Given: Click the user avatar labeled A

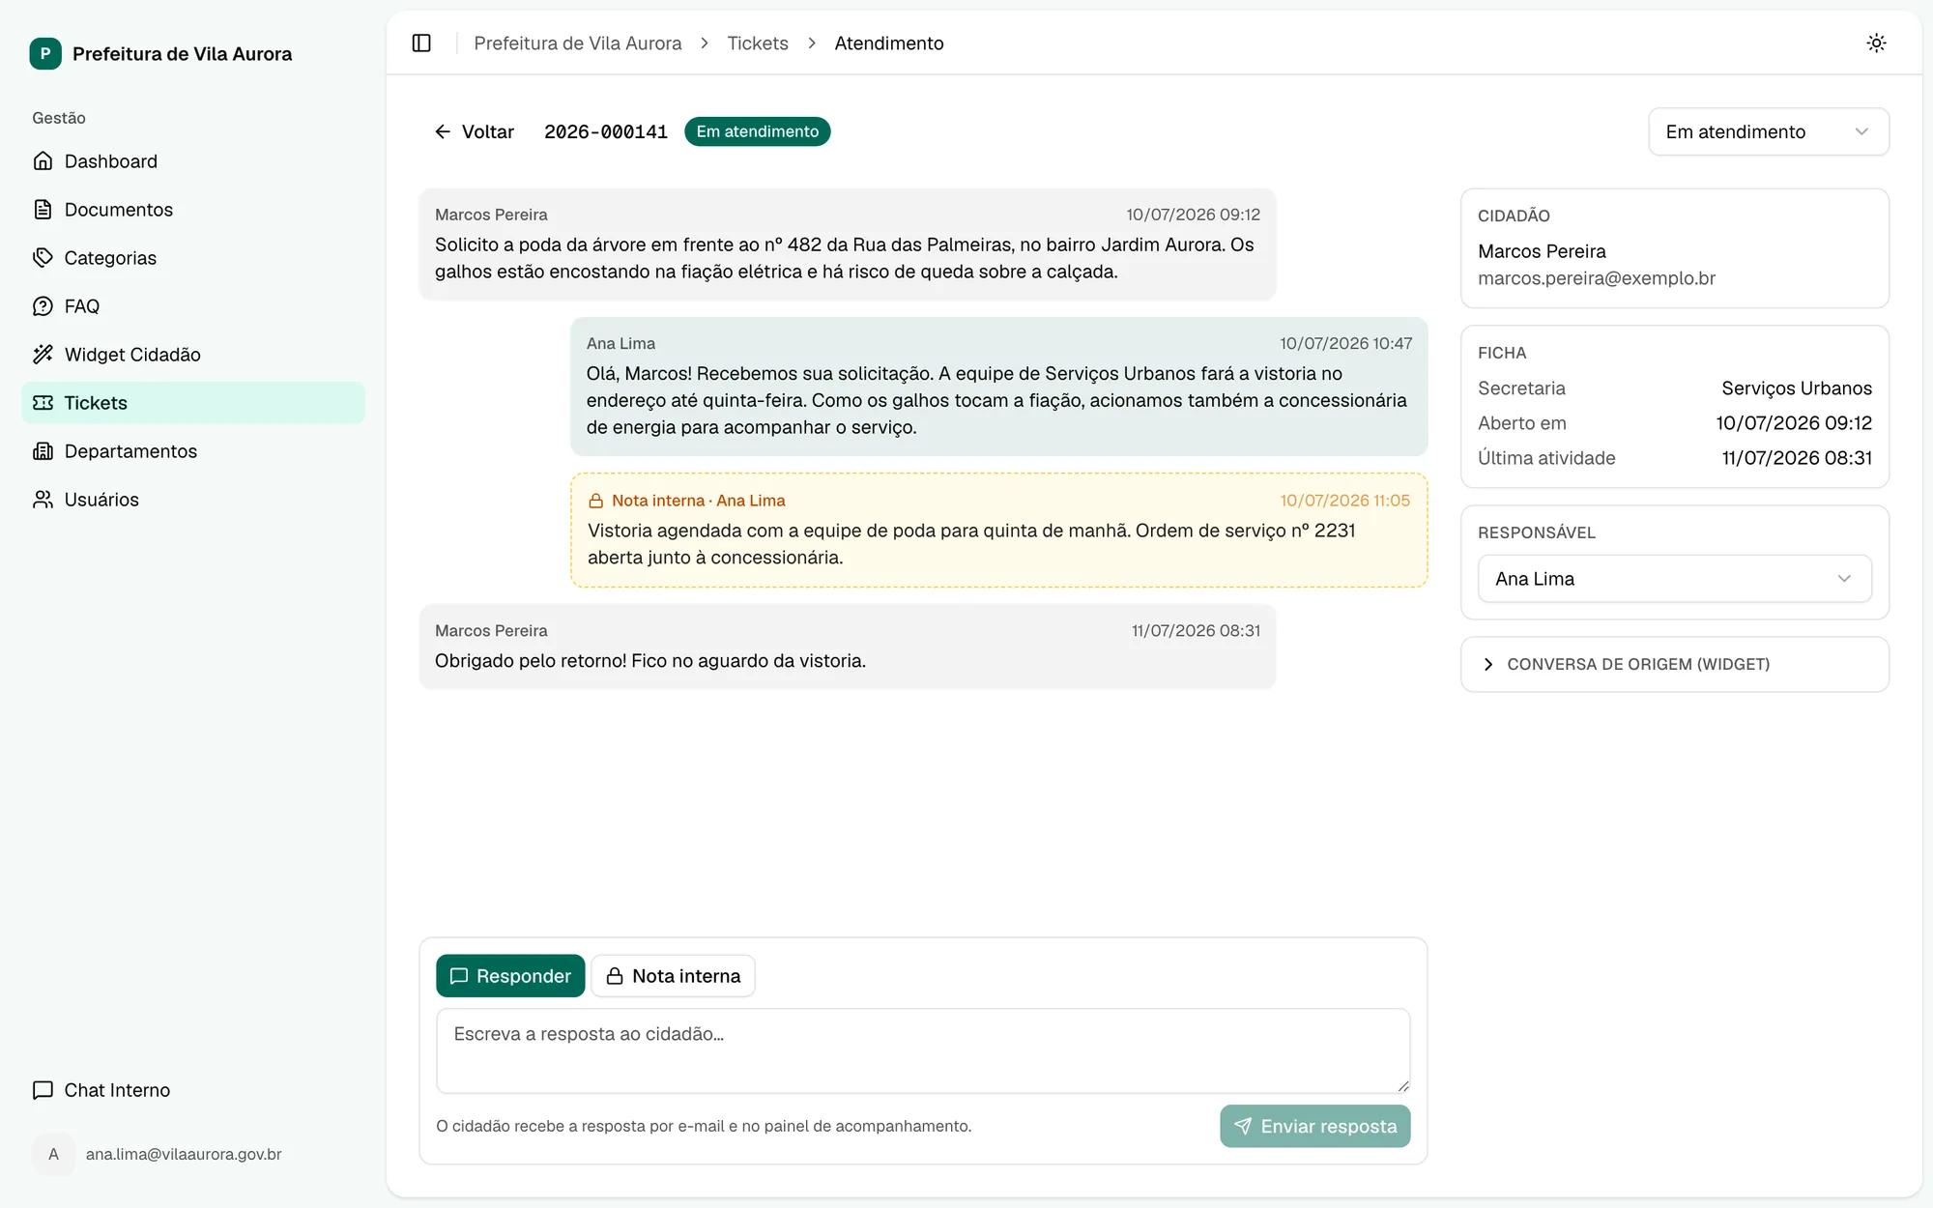Looking at the screenshot, I should pos(53,1154).
